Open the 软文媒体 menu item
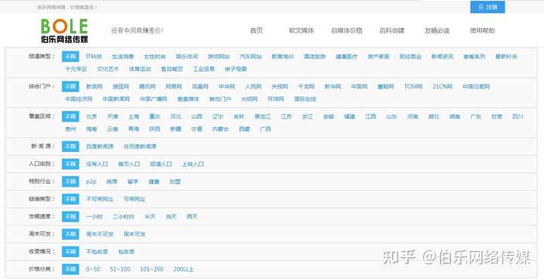Screen dimensions: 544x279 pyautogui.click(x=301, y=30)
